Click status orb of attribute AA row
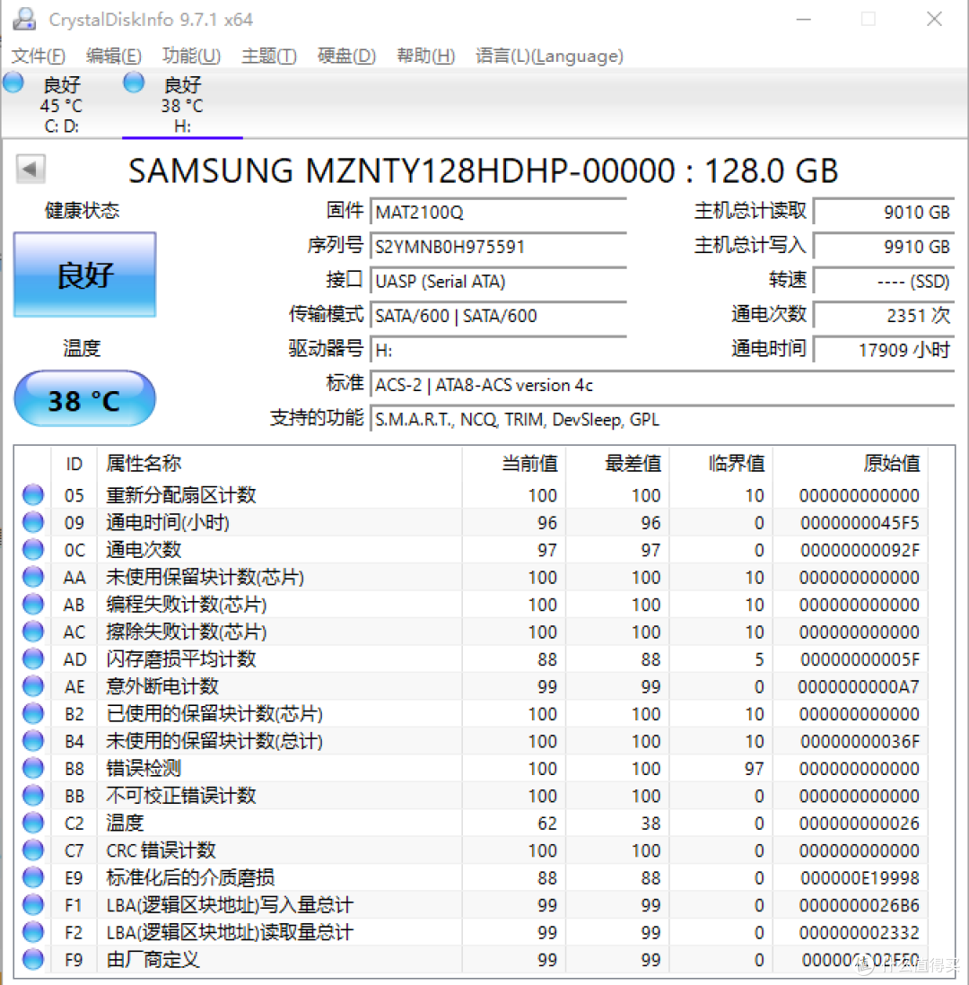This screenshot has width=969, height=985. click(x=33, y=577)
